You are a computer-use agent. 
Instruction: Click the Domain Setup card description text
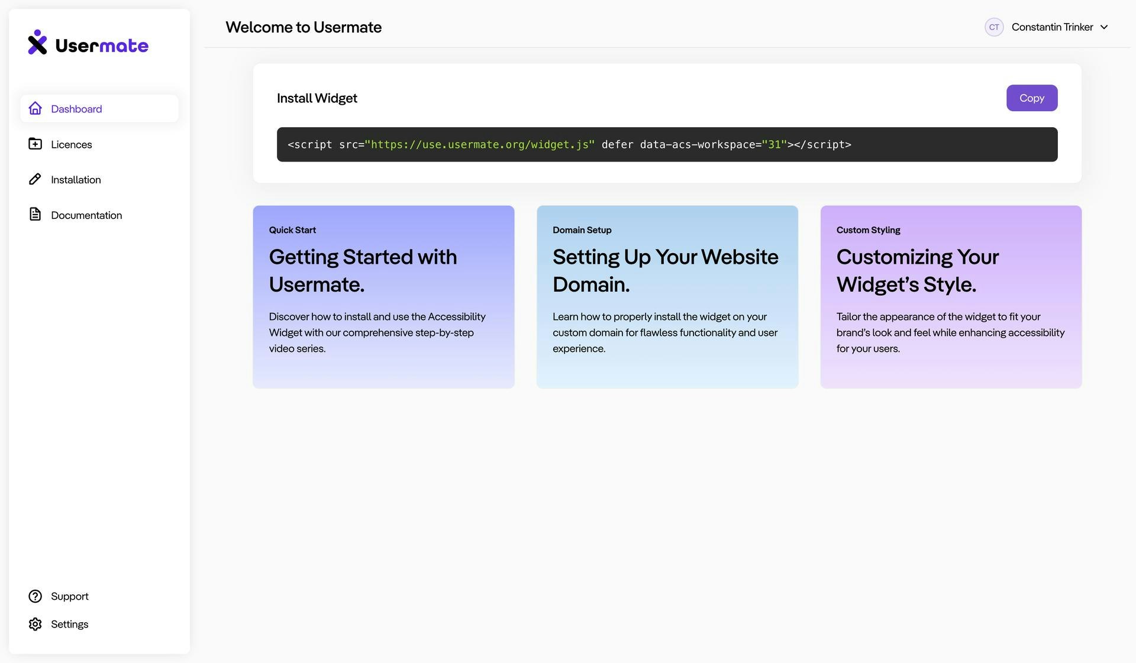coord(665,332)
